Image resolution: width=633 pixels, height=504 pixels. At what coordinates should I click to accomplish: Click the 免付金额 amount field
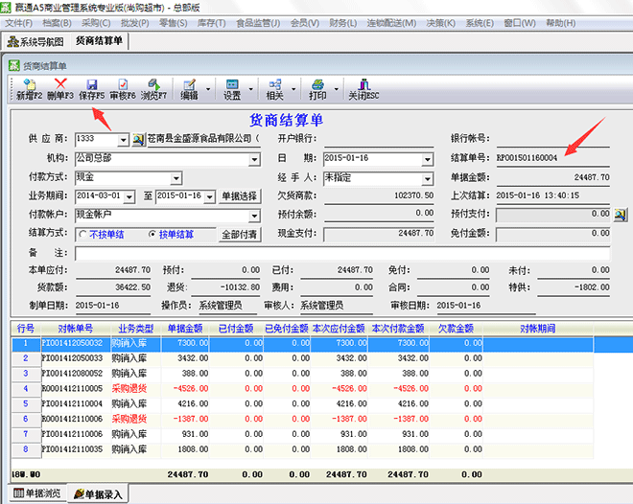tap(553, 235)
